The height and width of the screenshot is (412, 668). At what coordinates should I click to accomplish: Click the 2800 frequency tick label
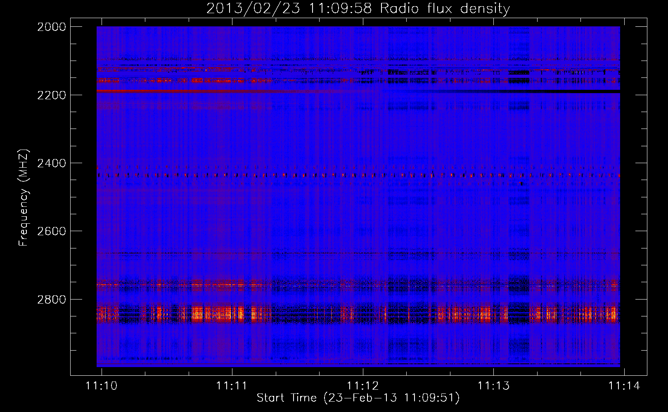pyautogui.click(x=52, y=299)
